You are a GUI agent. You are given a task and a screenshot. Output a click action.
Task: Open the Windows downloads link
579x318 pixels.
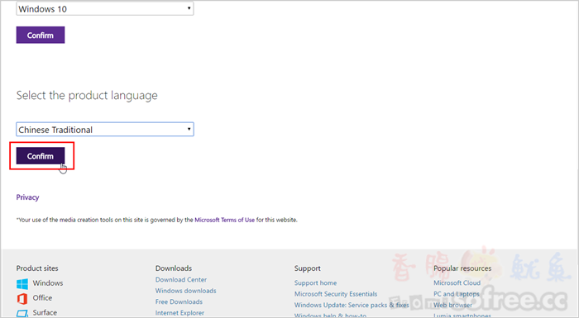coord(186,291)
